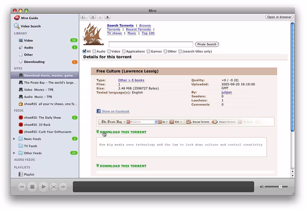Click the Pirate Bay ship logo
This screenshot has height=210, width=307.
click(x=93, y=34)
